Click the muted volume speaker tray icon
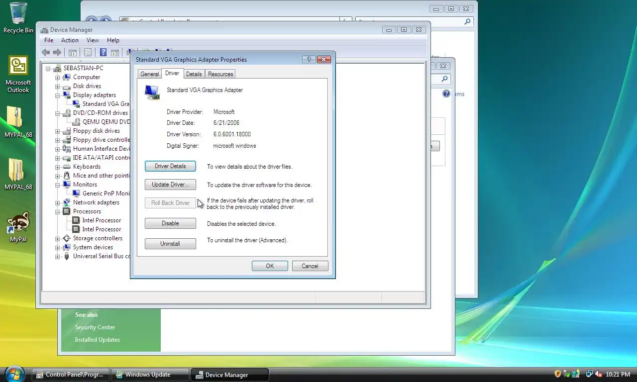 click(x=598, y=374)
